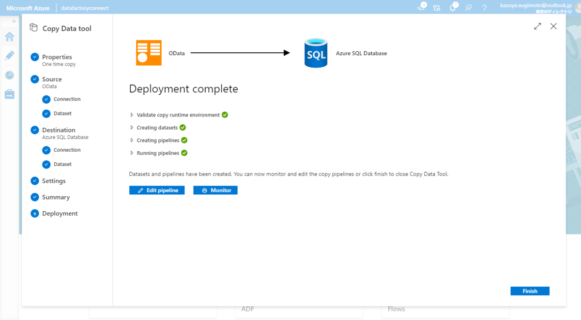The image size is (581, 320).
Task: Click Finish to close the tool
Action: [530, 291]
